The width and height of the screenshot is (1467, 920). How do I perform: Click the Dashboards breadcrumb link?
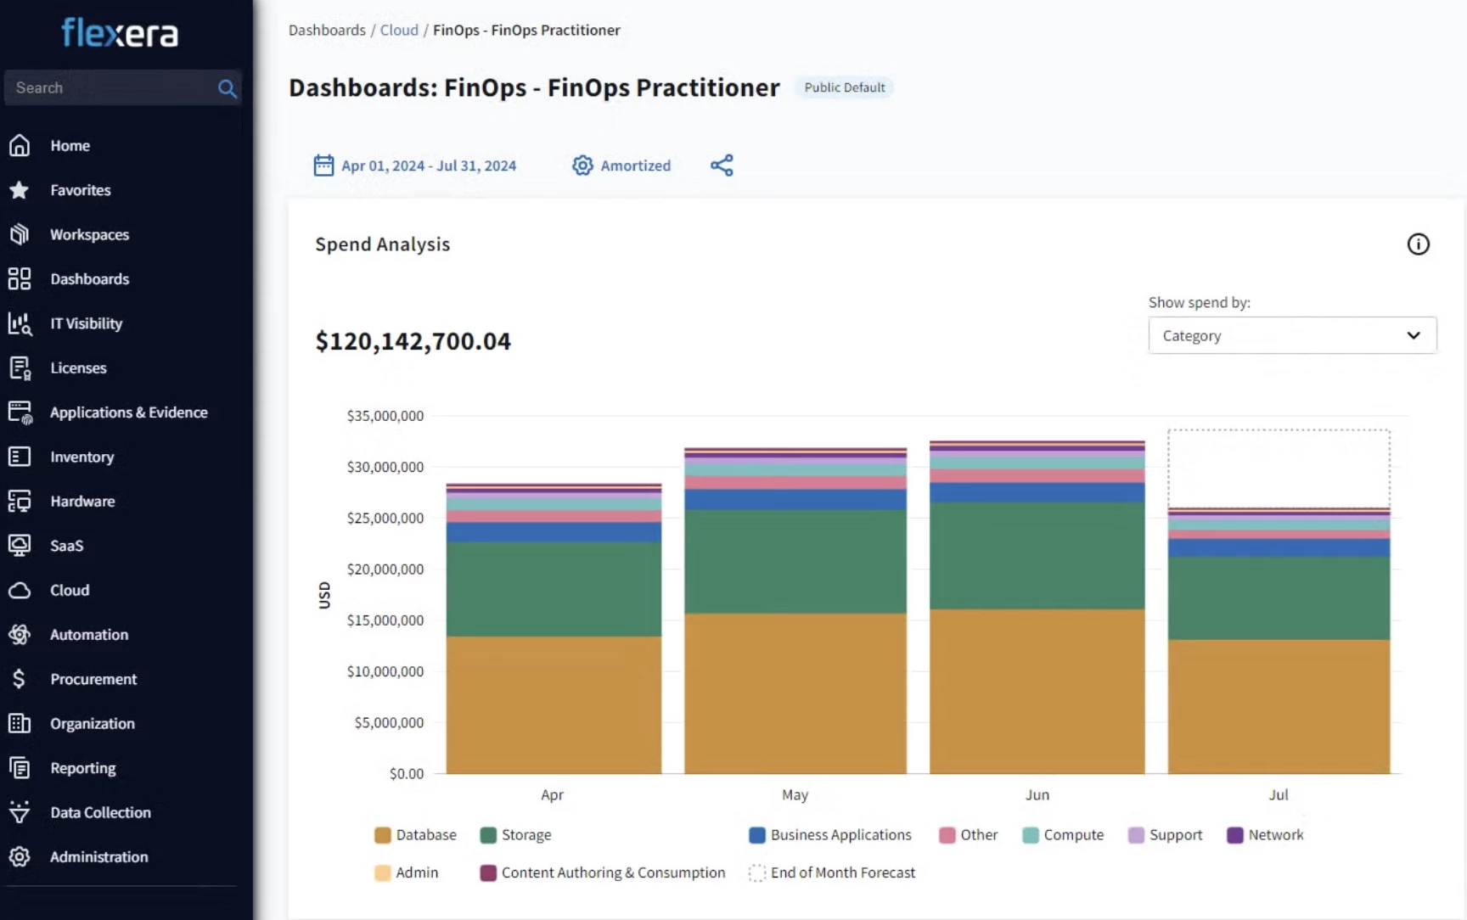click(x=327, y=30)
